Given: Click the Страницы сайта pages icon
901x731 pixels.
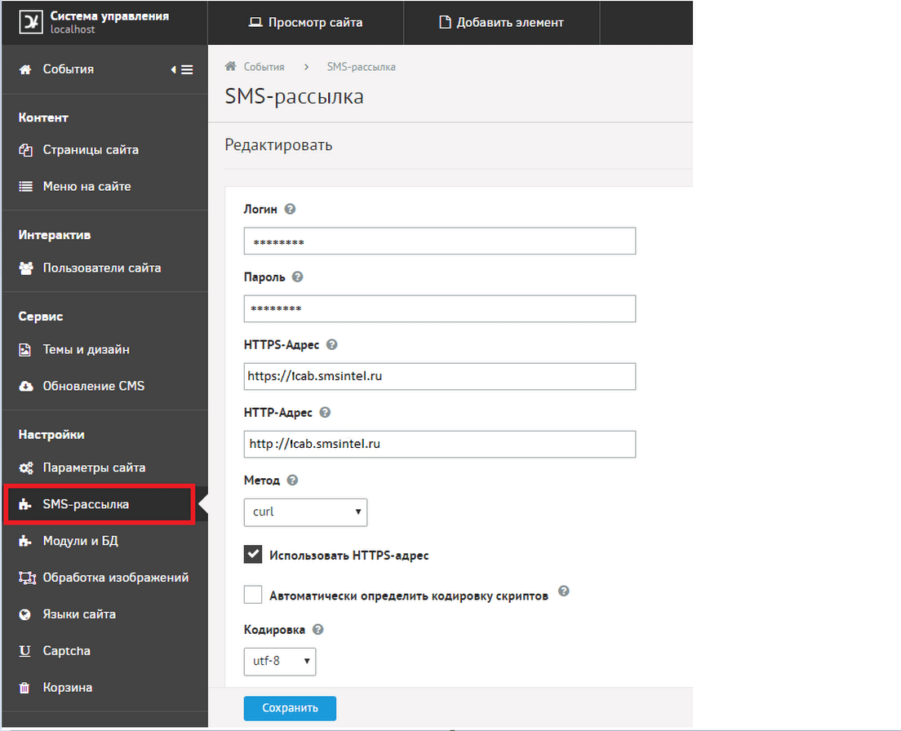Looking at the screenshot, I should coord(25,150).
